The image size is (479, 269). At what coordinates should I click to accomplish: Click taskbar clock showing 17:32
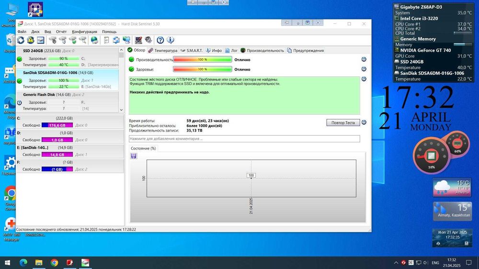452,263
